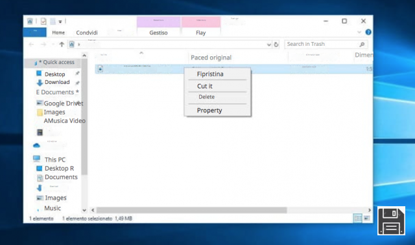Click the horizontal scrollbar left arrow

(x=93, y=210)
